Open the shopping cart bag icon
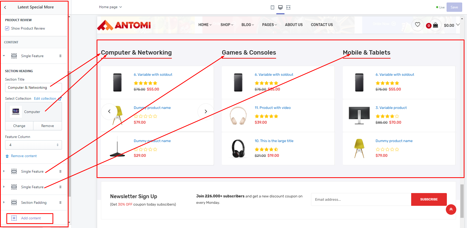 click(435, 25)
